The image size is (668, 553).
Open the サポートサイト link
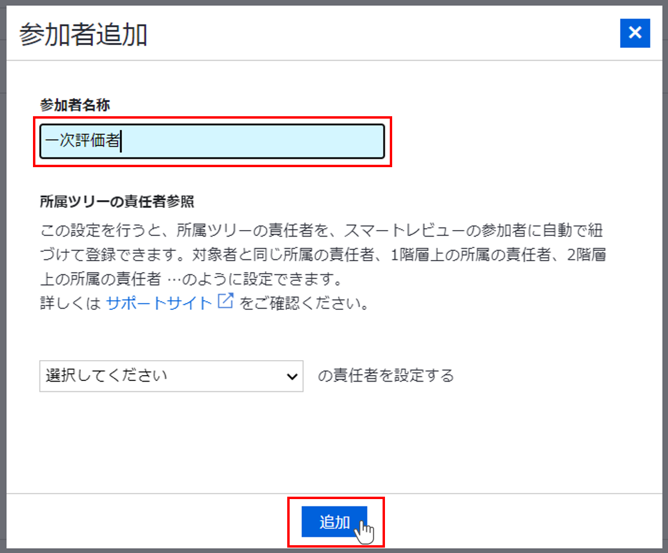159,303
